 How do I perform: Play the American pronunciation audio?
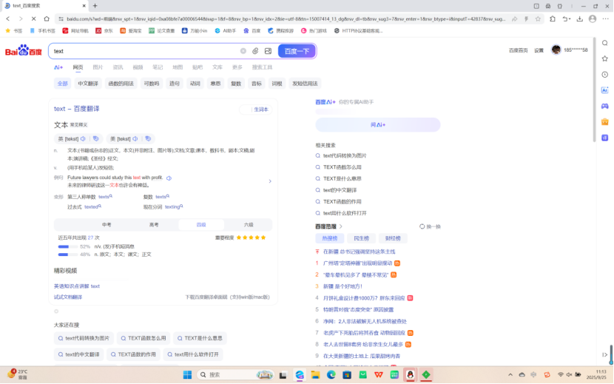coord(135,138)
